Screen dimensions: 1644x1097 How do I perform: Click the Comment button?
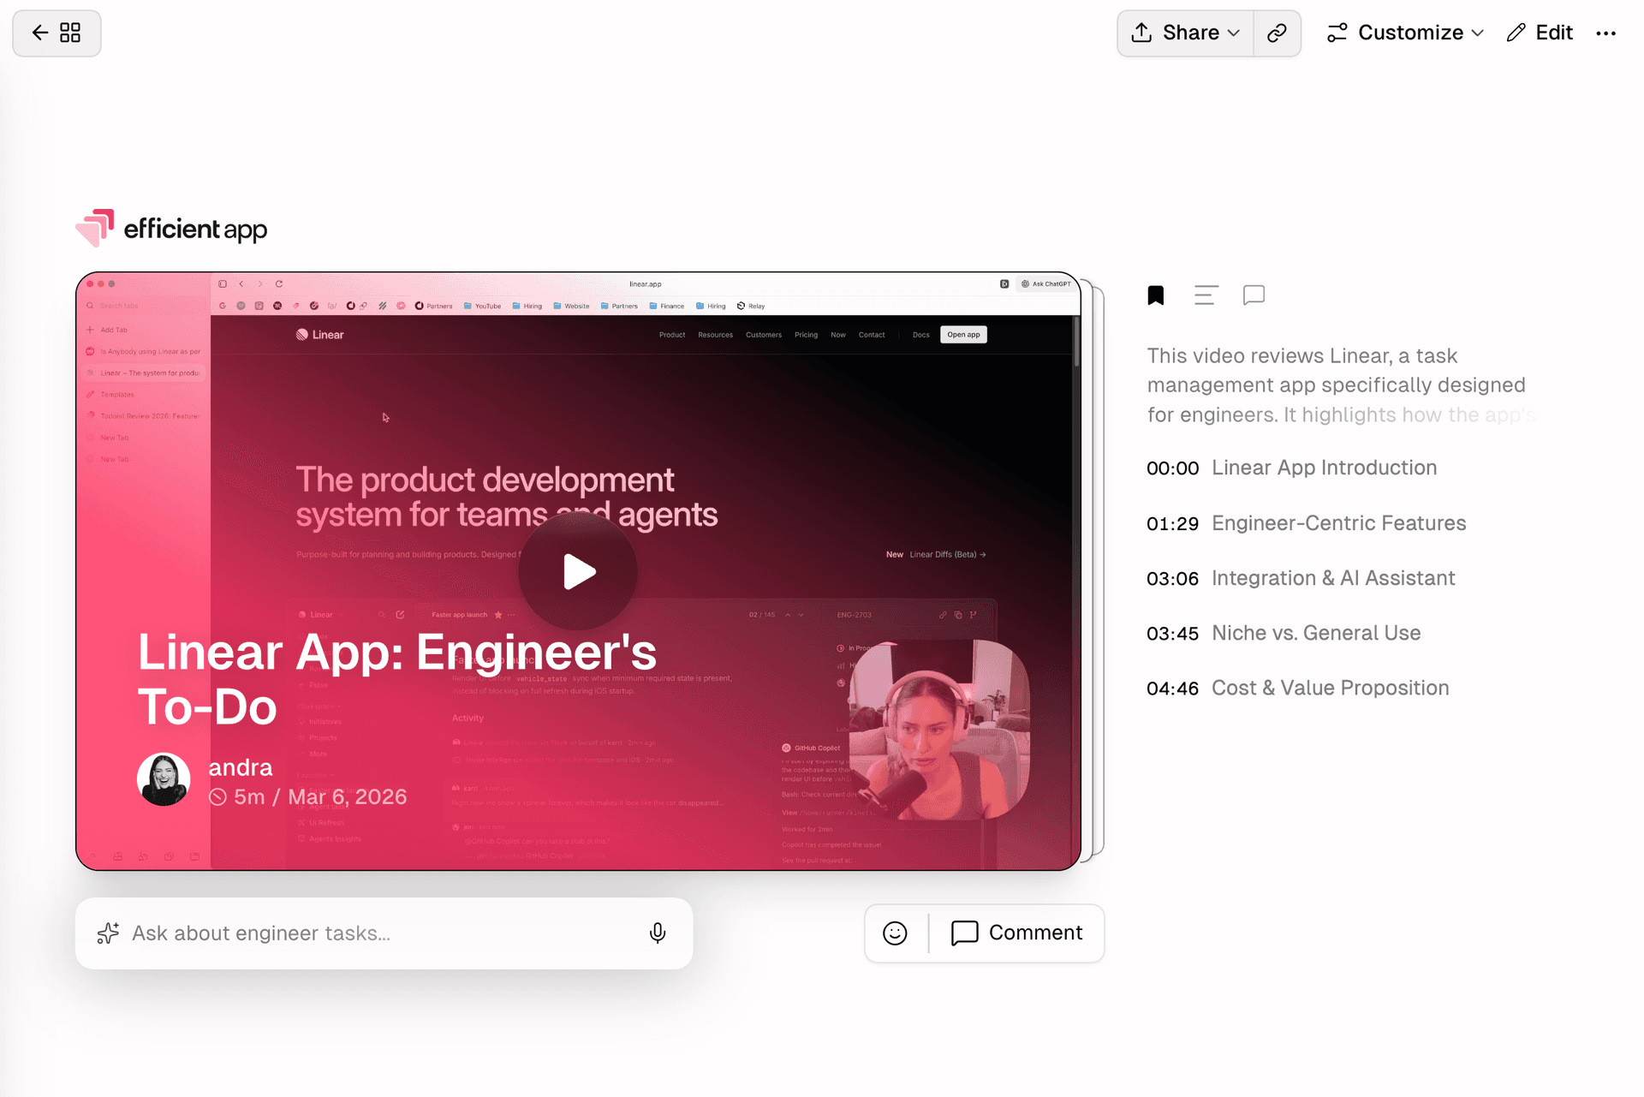pos(1017,933)
